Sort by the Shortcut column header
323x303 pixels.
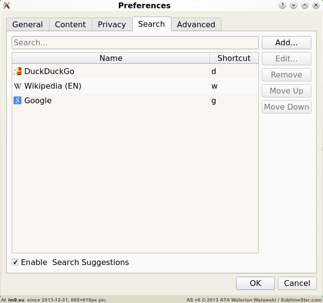click(234, 58)
